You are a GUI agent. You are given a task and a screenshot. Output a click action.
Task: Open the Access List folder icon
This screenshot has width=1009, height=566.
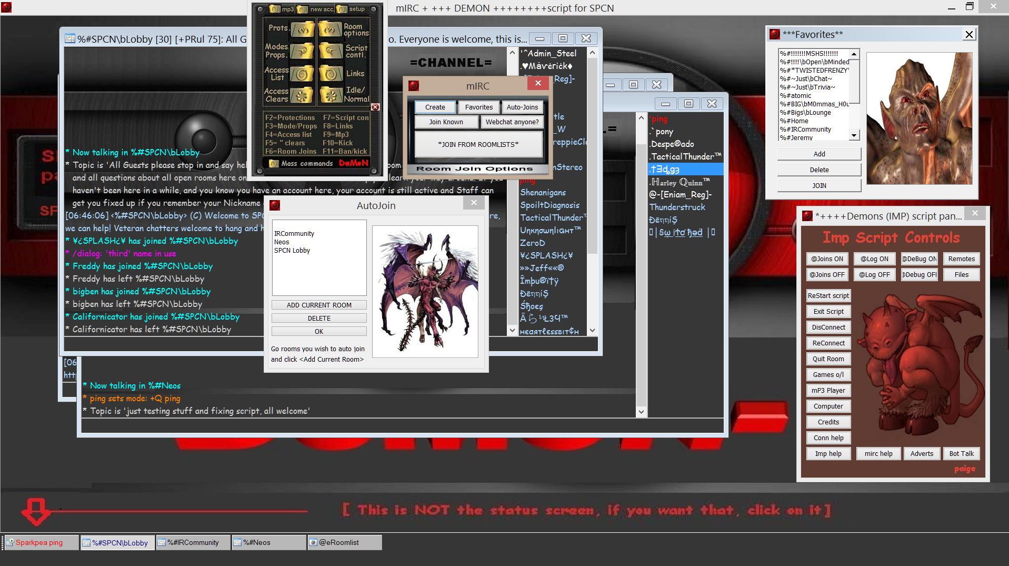(303, 74)
